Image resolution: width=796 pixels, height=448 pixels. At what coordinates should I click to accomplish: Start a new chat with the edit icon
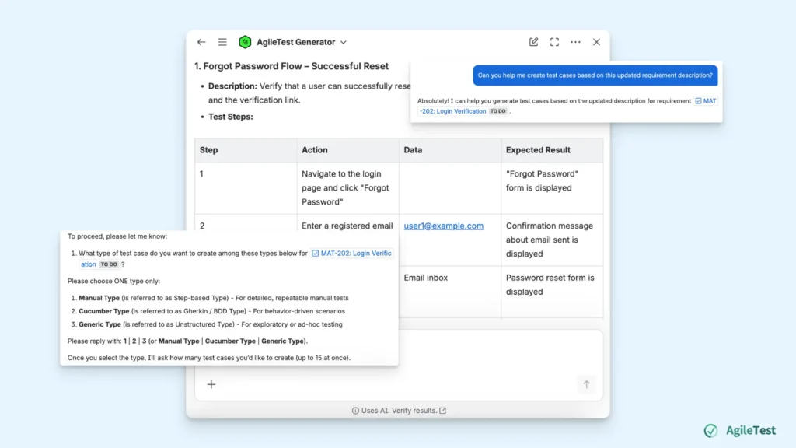(533, 42)
